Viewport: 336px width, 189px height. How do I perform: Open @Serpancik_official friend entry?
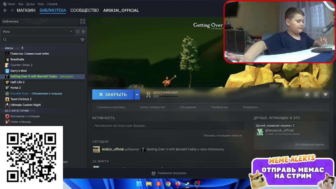point(279,130)
